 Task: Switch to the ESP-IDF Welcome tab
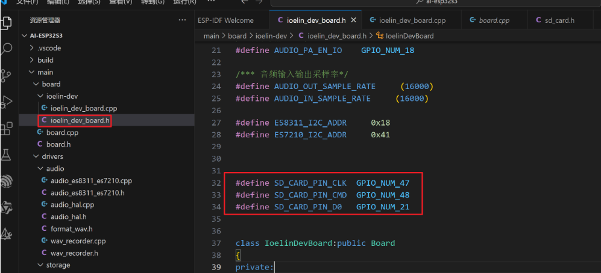click(226, 20)
